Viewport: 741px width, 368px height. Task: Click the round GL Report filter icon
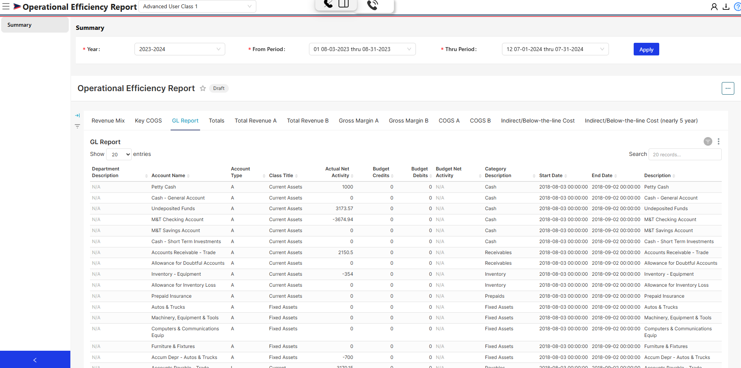tap(708, 141)
